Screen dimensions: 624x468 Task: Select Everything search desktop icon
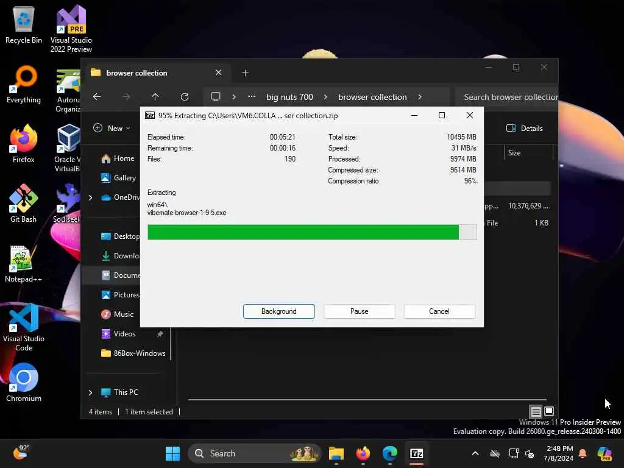pyautogui.click(x=24, y=84)
